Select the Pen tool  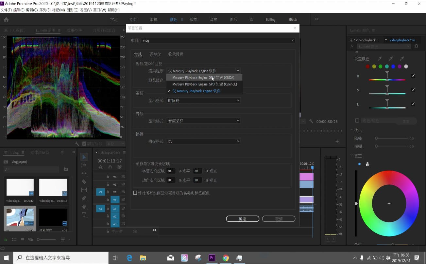(x=84, y=198)
